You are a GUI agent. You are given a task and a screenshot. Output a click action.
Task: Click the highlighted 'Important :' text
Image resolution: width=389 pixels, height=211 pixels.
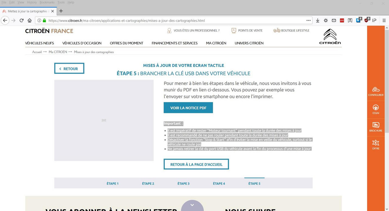(x=174, y=123)
